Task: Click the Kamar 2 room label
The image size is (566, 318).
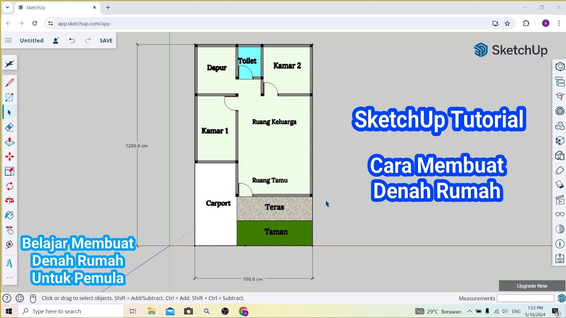Action: pos(287,66)
